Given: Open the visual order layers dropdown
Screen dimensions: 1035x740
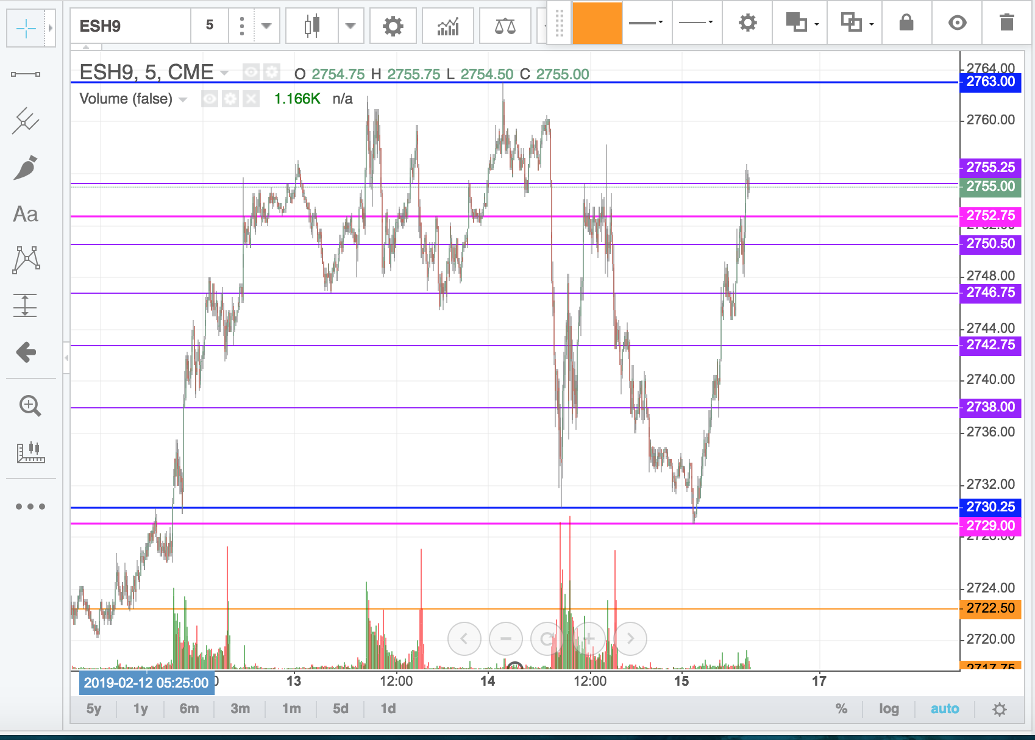Looking at the screenshot, I should tap(800, 23).
